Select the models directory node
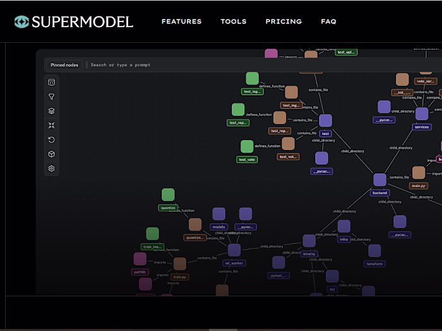442x331 pixels. (218, 214)
